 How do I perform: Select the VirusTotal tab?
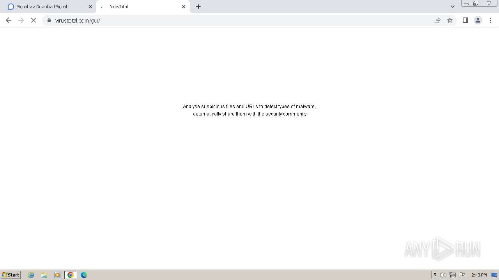(x=143, y=7)
